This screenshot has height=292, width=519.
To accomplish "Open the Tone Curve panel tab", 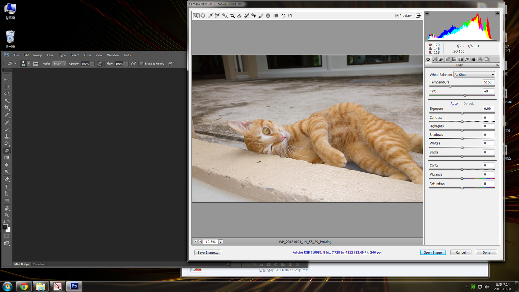I will [434, 59].
